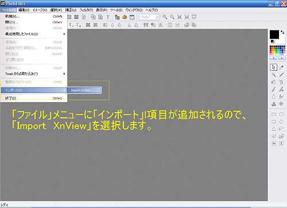Image resolution: width=287 pixels, height=208 pixels.
Task: Select the Paint bucket fill tool
Action: [x=274, y=82]
